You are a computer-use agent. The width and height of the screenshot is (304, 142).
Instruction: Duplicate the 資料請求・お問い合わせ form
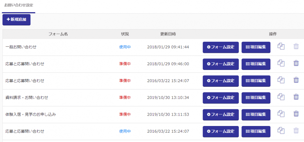(281, 97)
